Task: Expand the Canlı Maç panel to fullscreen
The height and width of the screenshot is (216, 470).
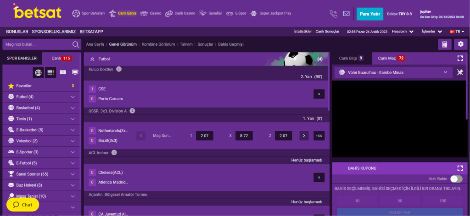Action: (460, 58)
